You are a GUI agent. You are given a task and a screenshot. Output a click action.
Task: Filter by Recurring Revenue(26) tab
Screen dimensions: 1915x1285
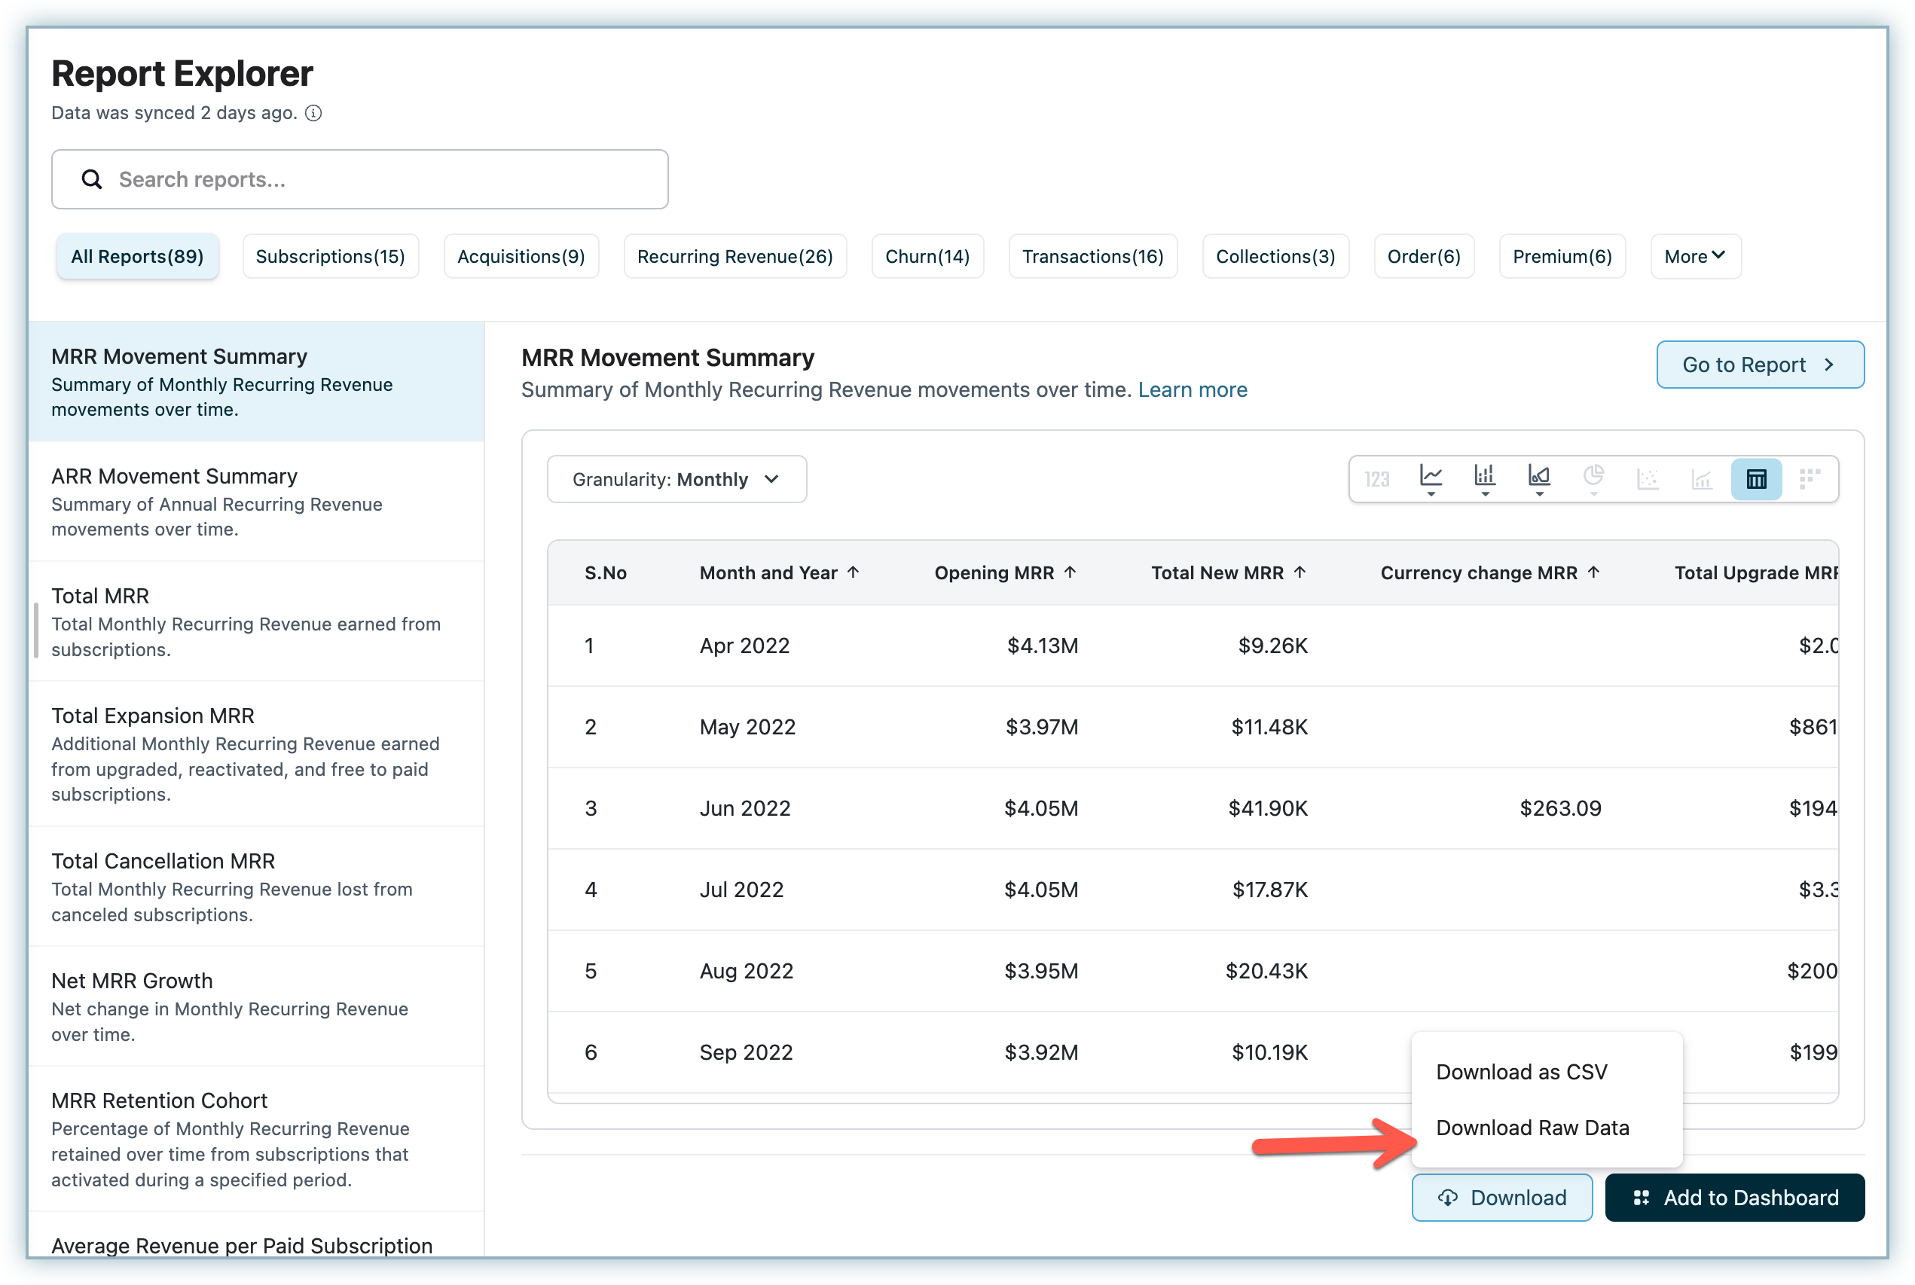pos(735,257)
